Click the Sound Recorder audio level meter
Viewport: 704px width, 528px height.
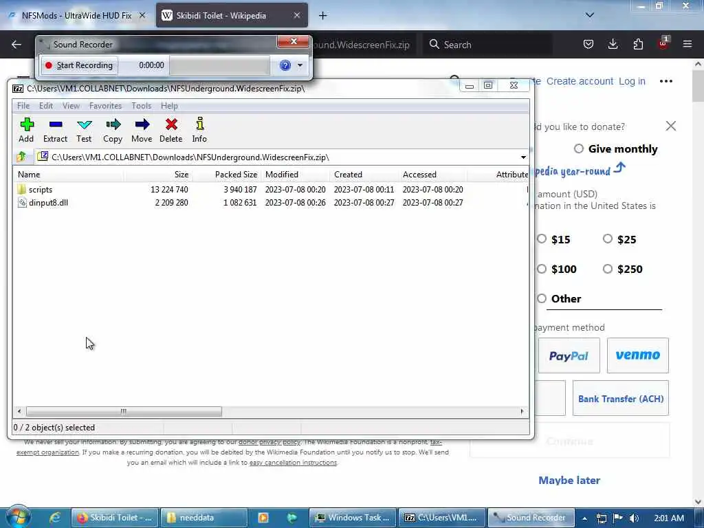pyautogui.click(x=219, y=65)
